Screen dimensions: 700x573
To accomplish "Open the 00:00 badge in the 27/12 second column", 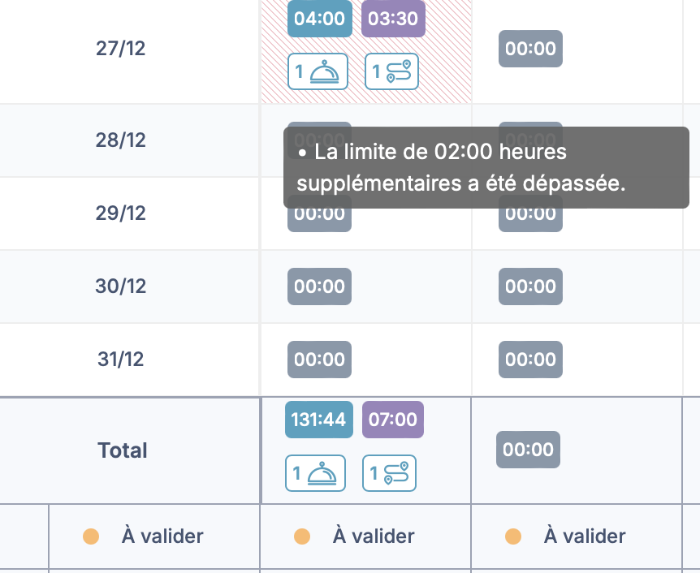I will pos(530,49).
